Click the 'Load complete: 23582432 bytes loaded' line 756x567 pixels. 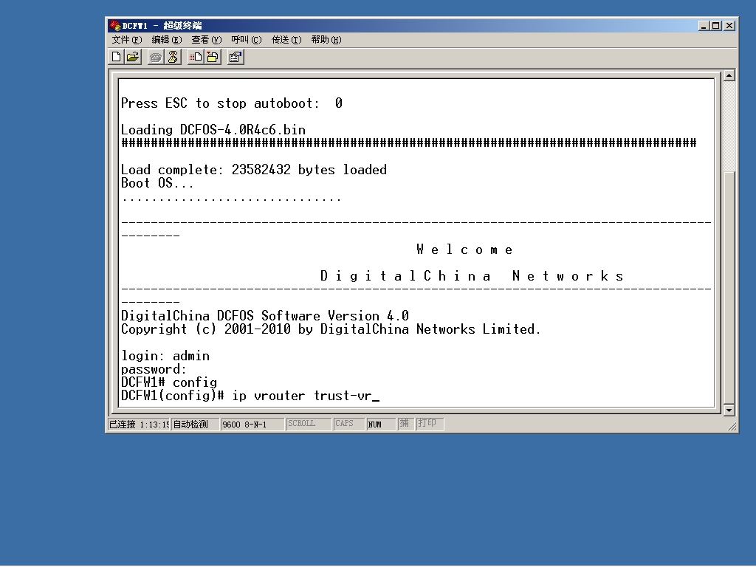pyautogui.click(x=254, y=170)
